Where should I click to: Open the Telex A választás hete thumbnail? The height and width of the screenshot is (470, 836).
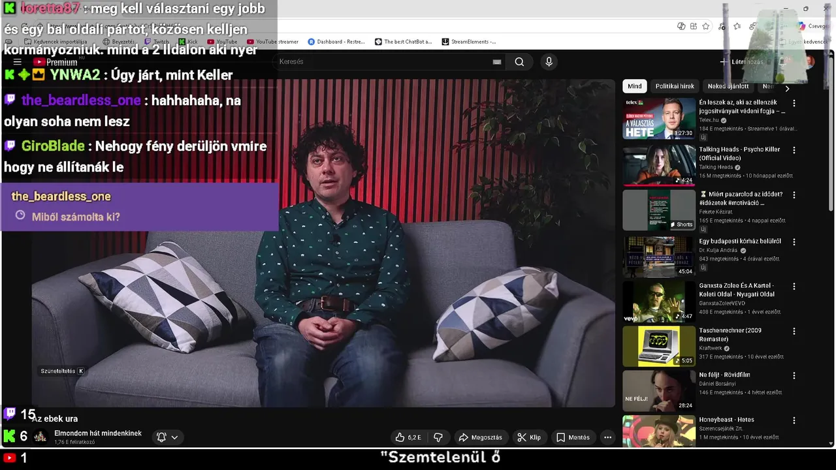(659, 118)
